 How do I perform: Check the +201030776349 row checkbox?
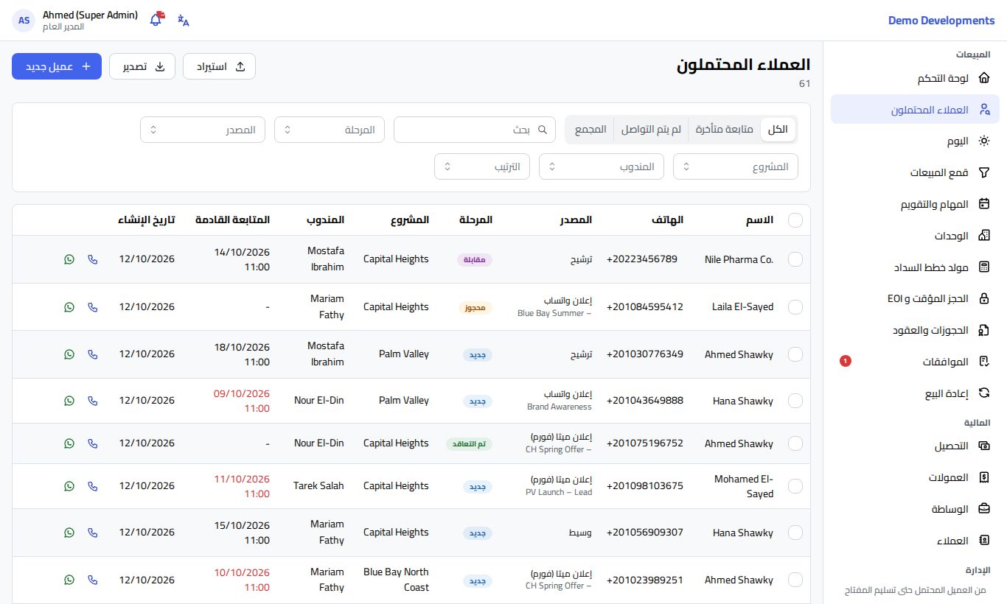[795, 354]
